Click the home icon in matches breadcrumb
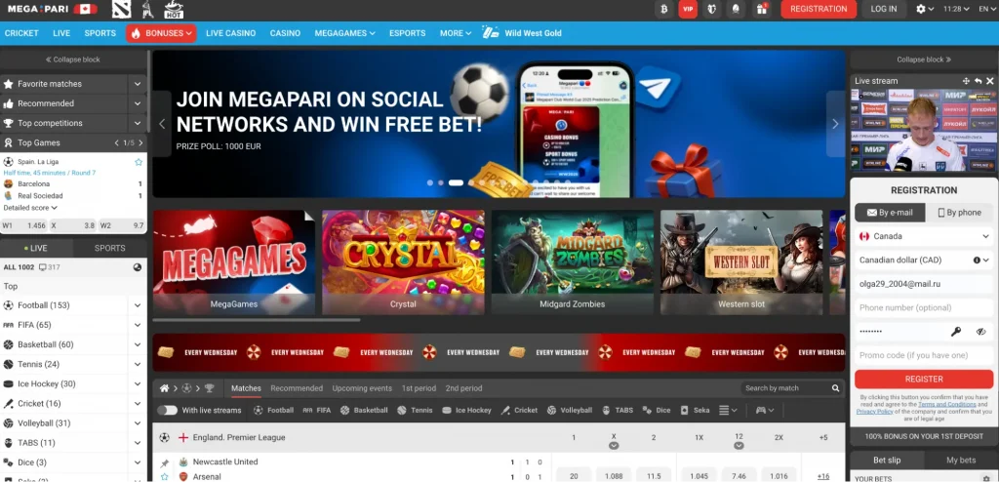Image resolution: width=999 pixels, height=482 pixels. pos(165,388)
